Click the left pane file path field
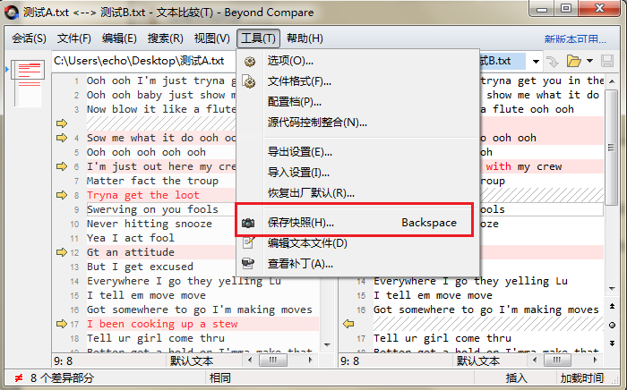The height and width of the screenshot is (390, 627). [143, 61]
